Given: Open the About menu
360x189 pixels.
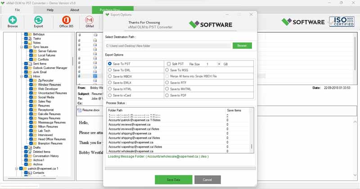Looking at the screenshot, I should [x=75, y=10].
